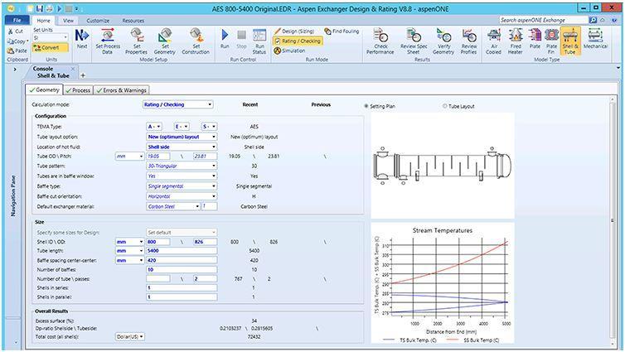Switch to View ribbon tab
Viewport: 625px width, 352px height.
tap(68, 21)
